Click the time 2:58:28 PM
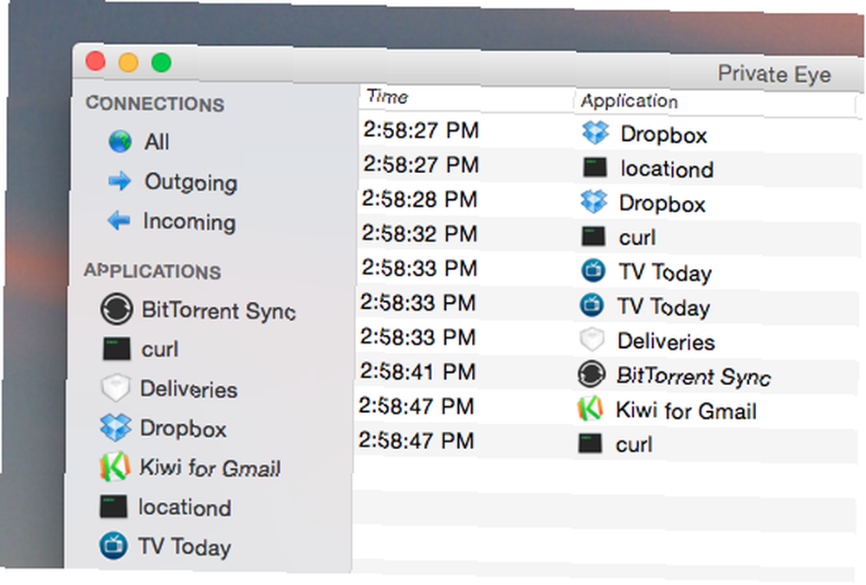The height and width of the screenshot is (585, 866). pyautogui.click(x=420, y=199)
